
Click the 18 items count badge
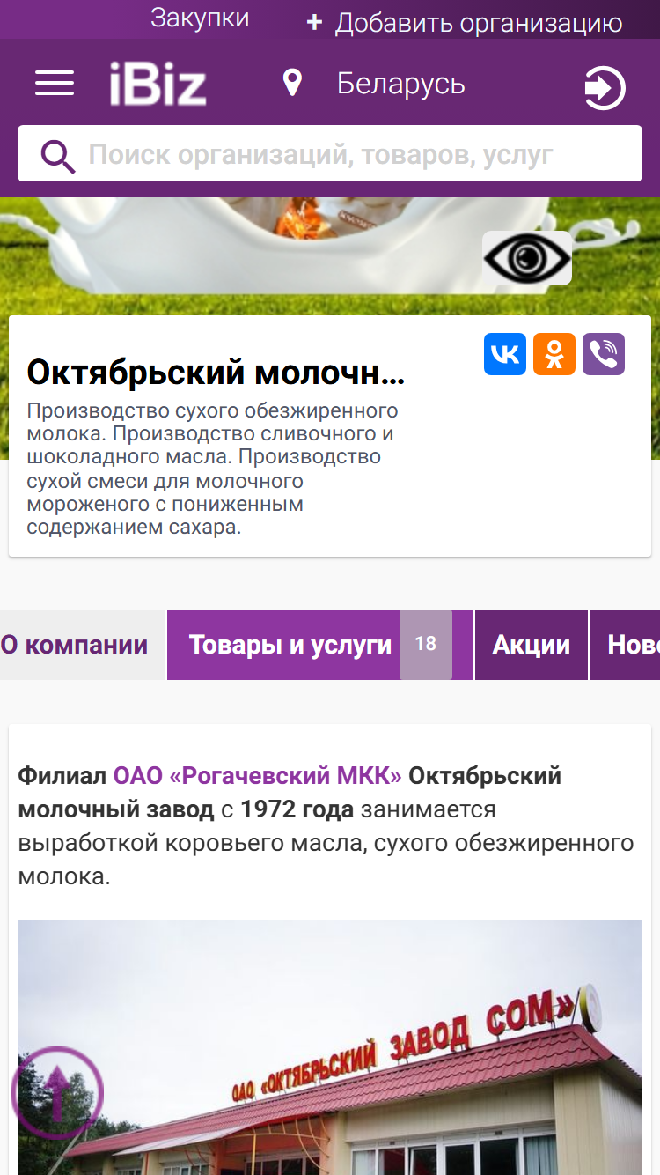pyautogui.click(x=426, y=645)
